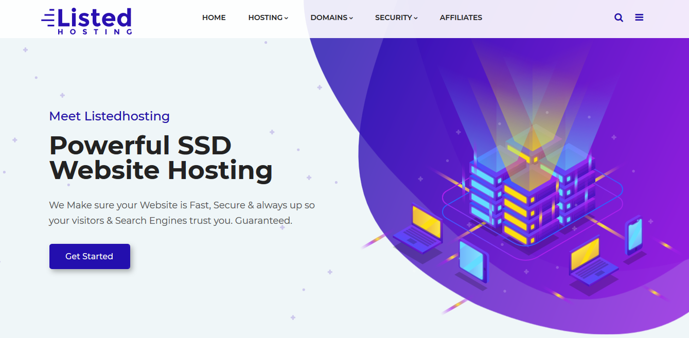The width and height of the screenshot is (689, 338).
Task: Click the 'HOSTING' word under the logo
Action: coord(95,31)
